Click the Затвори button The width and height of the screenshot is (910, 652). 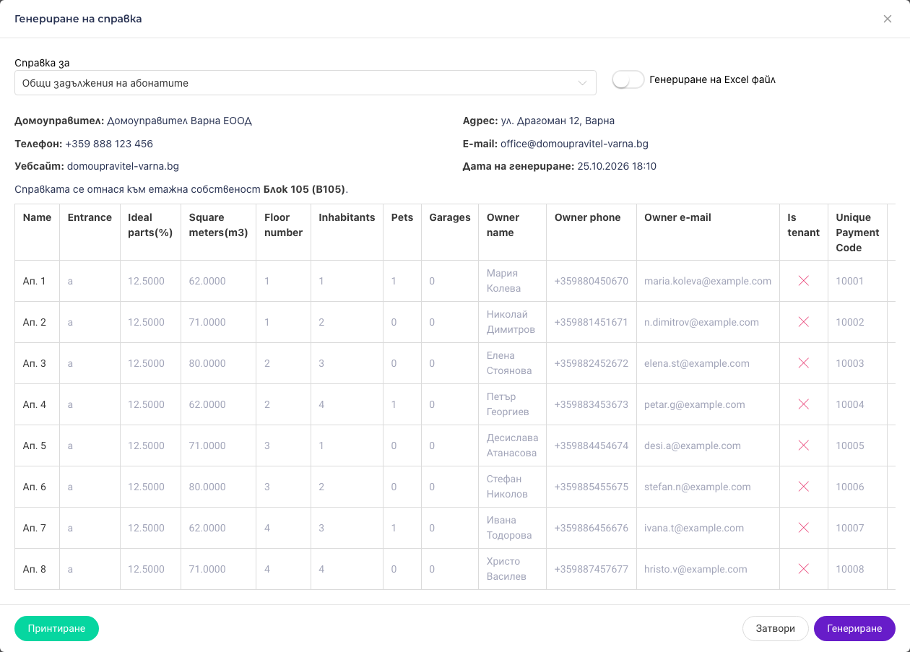coord(775,628)
